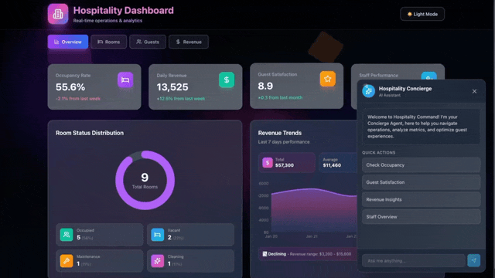Choose the Guest Satisfaction quick action

(x=421, y=182)
